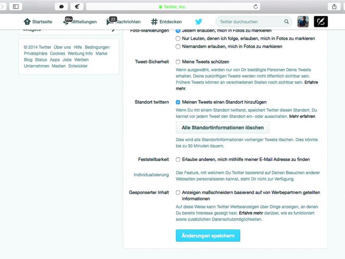Viewport: 345px width, 259px height.
Task: Click the search magnifier icon
Action: [x=286, y=22]
